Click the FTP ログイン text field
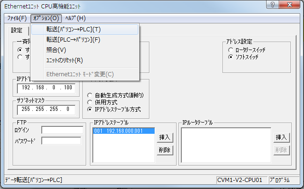Viewport: 304px width, 189px height. click(58, 130)
